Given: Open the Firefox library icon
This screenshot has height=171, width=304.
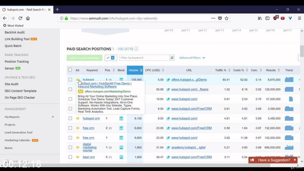Looking at the screenshot, I should pos(260,18).
